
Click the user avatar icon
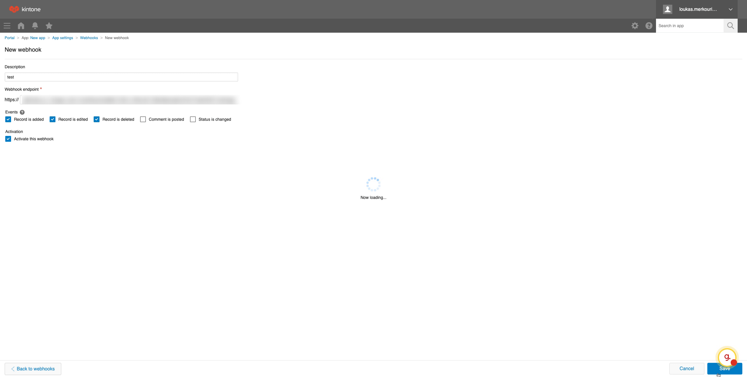pos(668,9)
